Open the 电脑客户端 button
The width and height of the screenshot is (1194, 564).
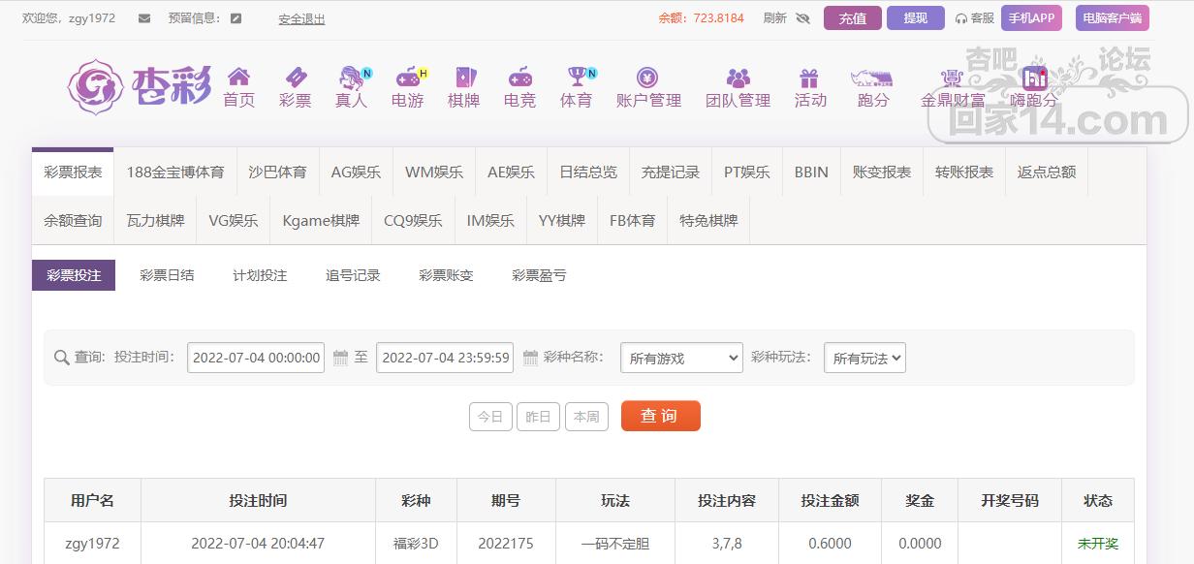1113,18
